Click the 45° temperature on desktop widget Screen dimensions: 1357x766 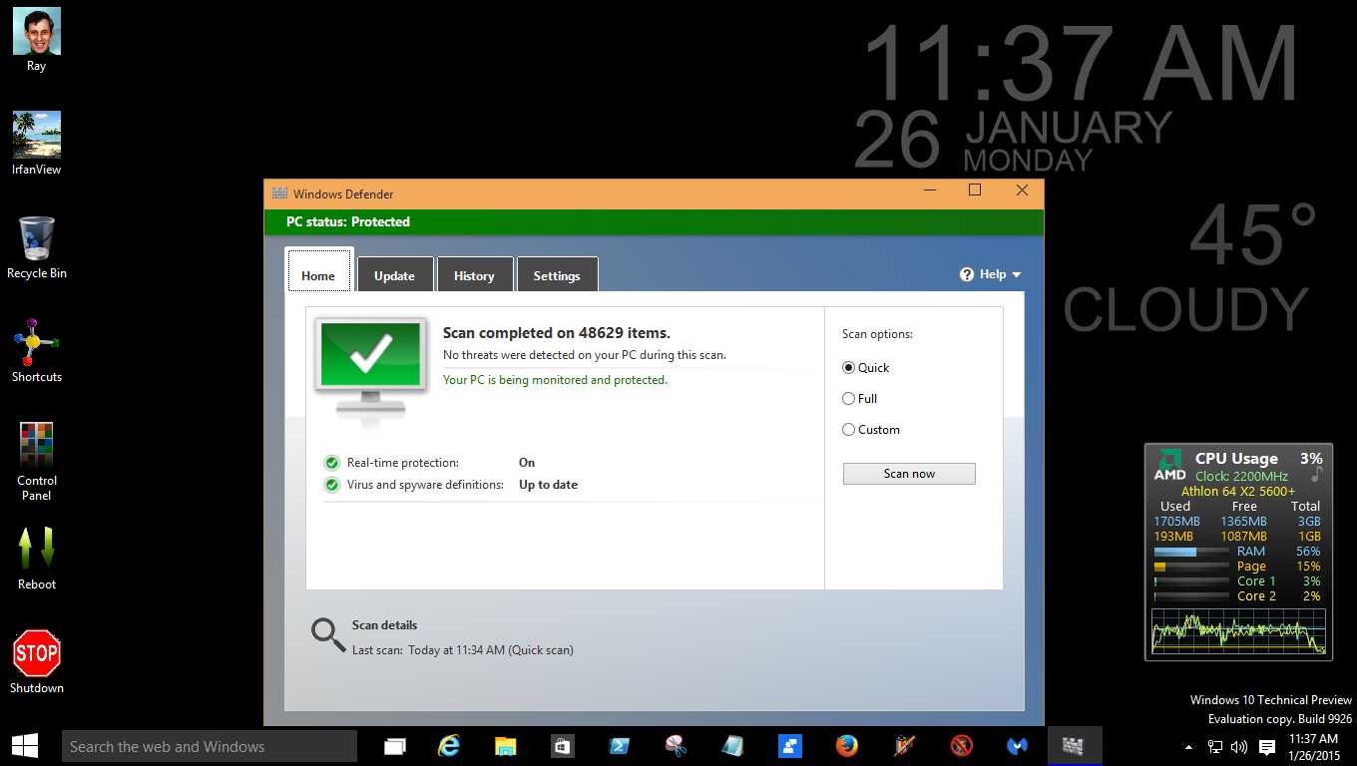pos(1253,237)
